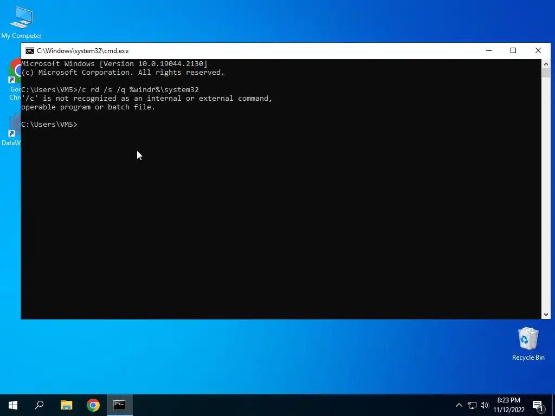Click the 'Microsoft Windows [Version 10.0.19044.2130]' line
This screenshot has height=416, width=555.
114,64
